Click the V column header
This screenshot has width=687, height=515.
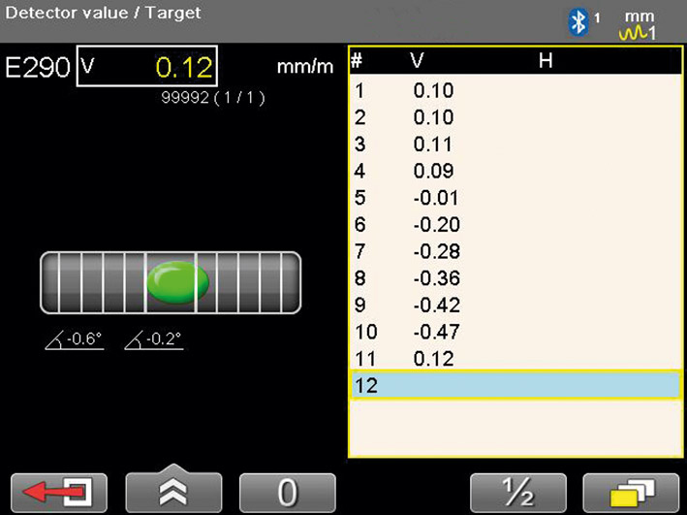[x=418, y=60]
